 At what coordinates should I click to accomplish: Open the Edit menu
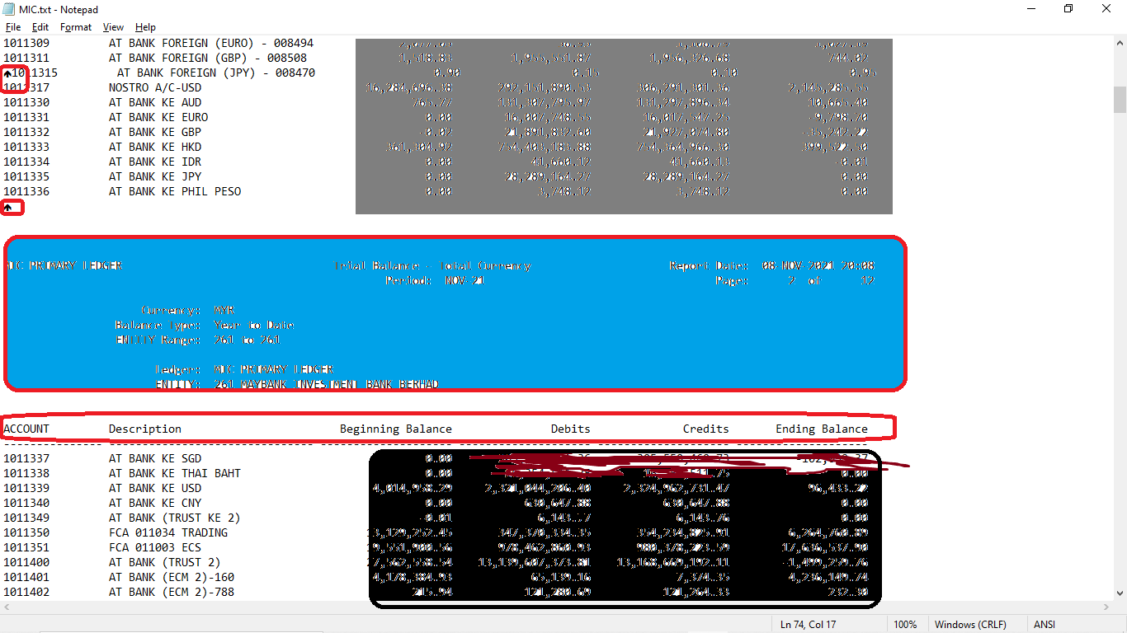(40, 27)
